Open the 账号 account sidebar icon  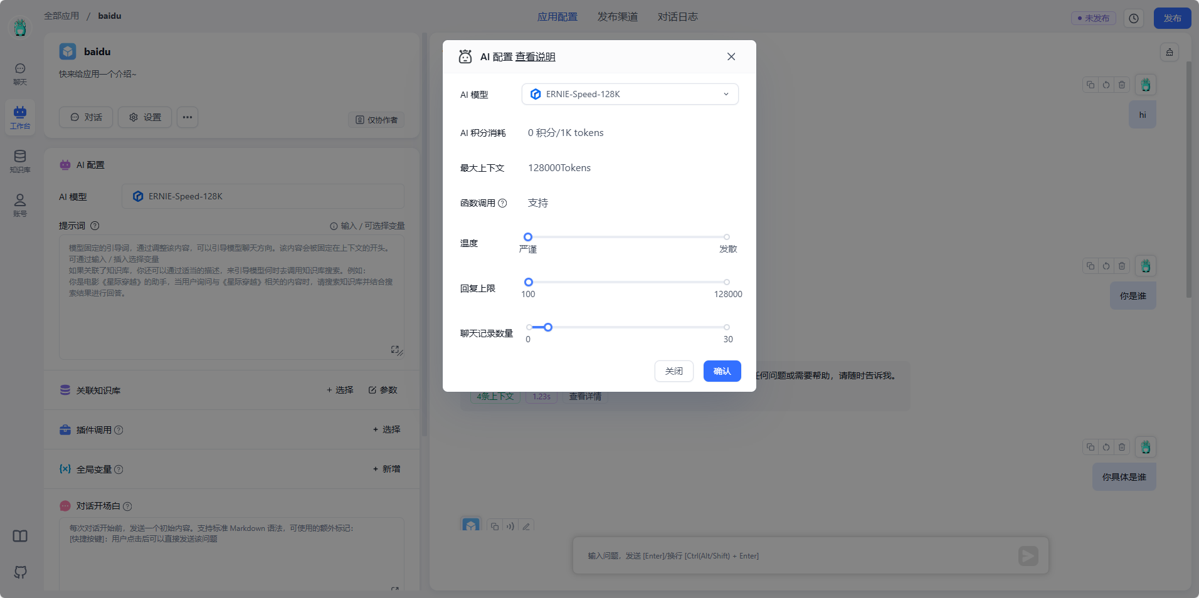point(20,205)
